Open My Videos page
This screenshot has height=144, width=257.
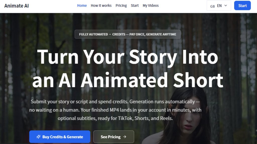[x=151, y=5]
